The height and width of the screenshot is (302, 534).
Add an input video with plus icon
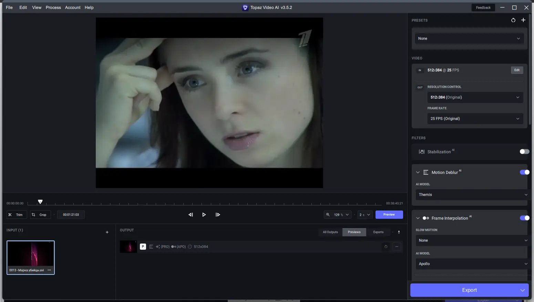pos(107,232)
